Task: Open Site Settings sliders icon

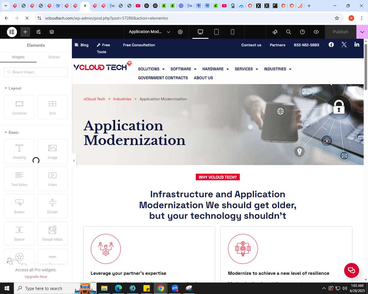Action: (x=39, y=32)
